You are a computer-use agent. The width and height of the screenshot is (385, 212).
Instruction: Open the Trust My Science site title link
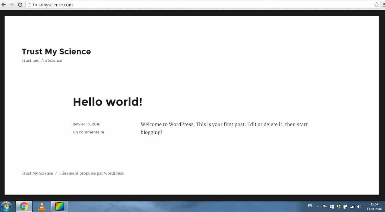tap(56, 51)
